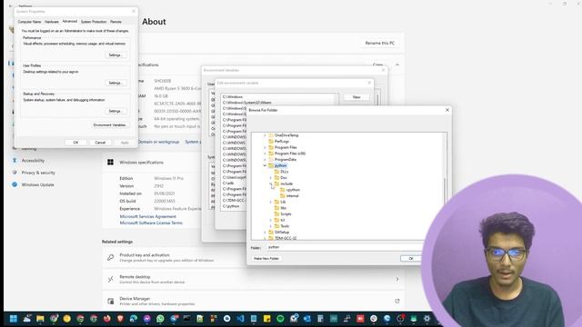
Task: Click the Windows specifications logo icon
Action: [111, 163]
